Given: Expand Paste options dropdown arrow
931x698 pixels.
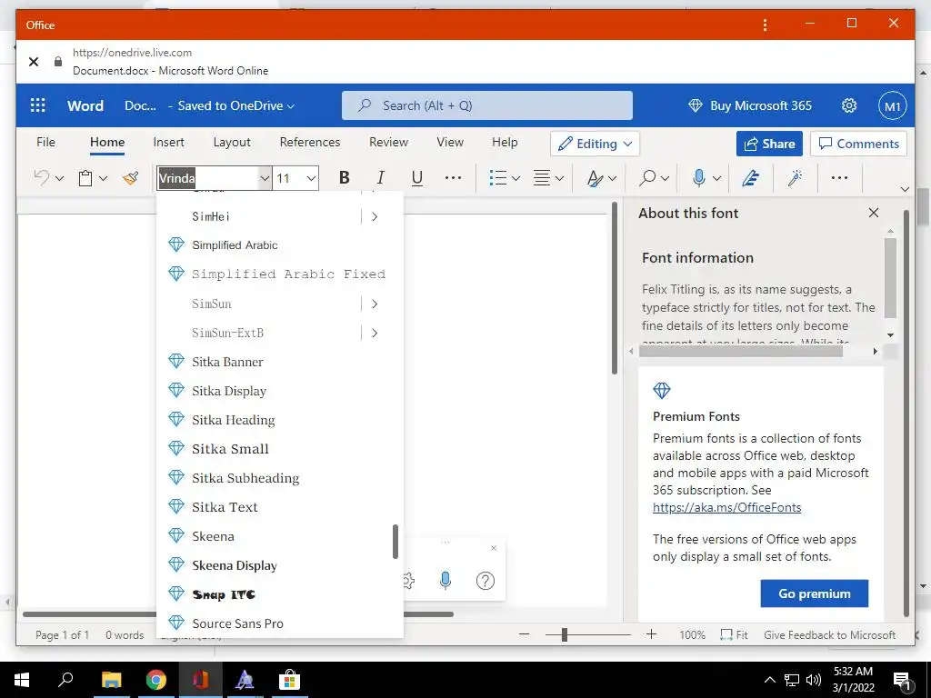Looking at the screenshot, I should point(104,178).
